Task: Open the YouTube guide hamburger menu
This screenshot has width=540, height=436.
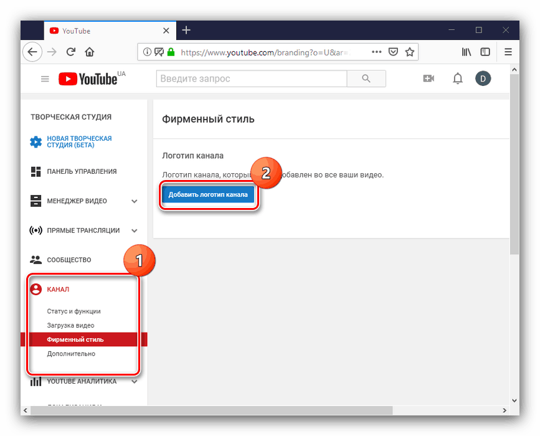Action: [45, 79]
